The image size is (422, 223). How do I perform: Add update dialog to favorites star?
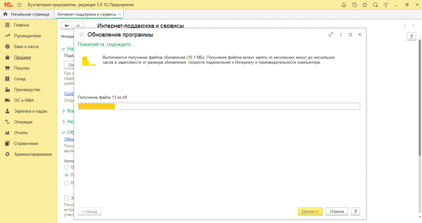[x=82, y=35]
